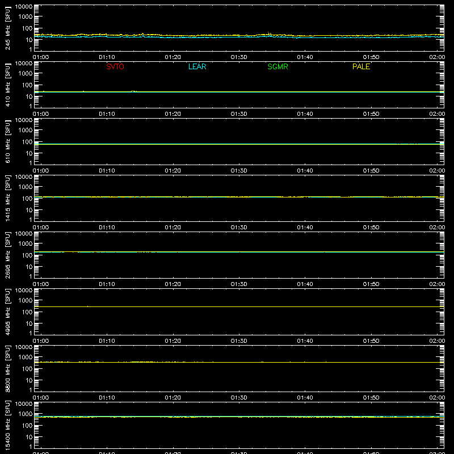The image size is (454, 454).
Task: Click 01:50 time label below 4995 MHz plot
Action: click(371, 341)
